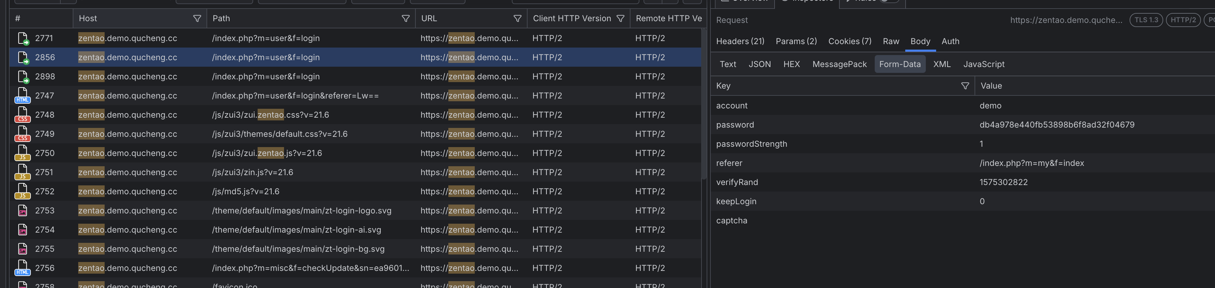
Task: Click the password hash value
Action: click(x=1057, y=125)
